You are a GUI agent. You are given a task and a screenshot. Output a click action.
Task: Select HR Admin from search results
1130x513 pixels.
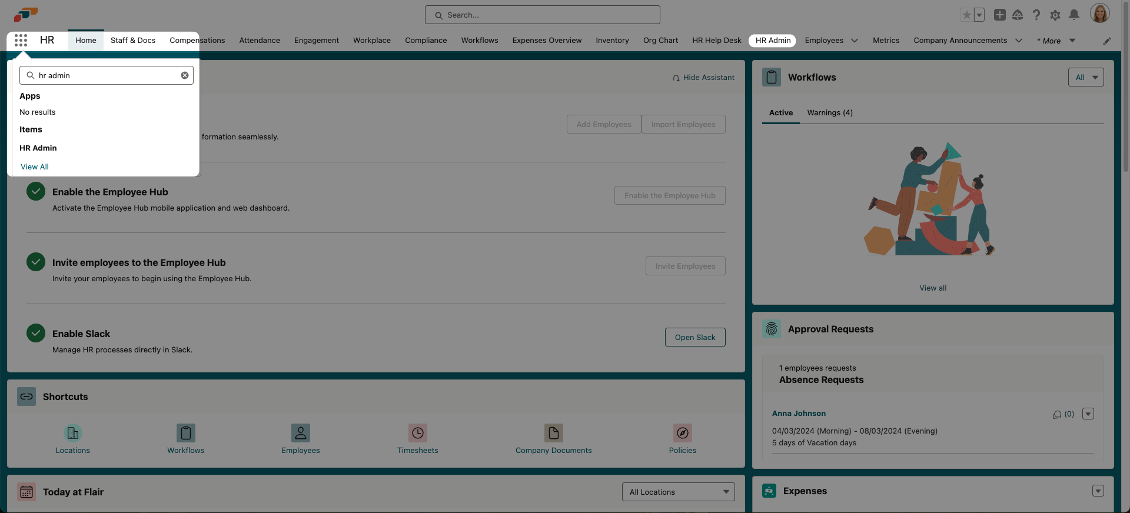click(38, 148)
